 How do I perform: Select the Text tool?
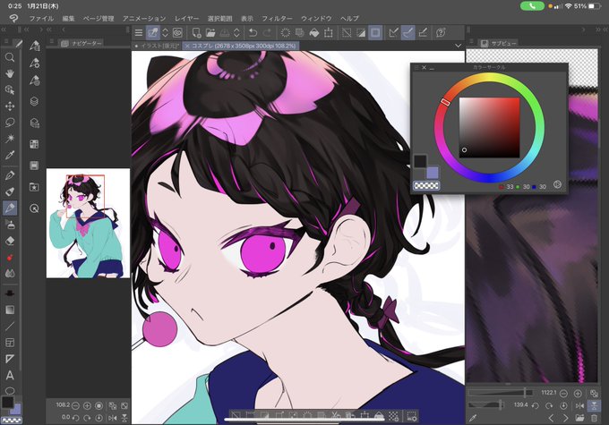click(x=10, y=375)
